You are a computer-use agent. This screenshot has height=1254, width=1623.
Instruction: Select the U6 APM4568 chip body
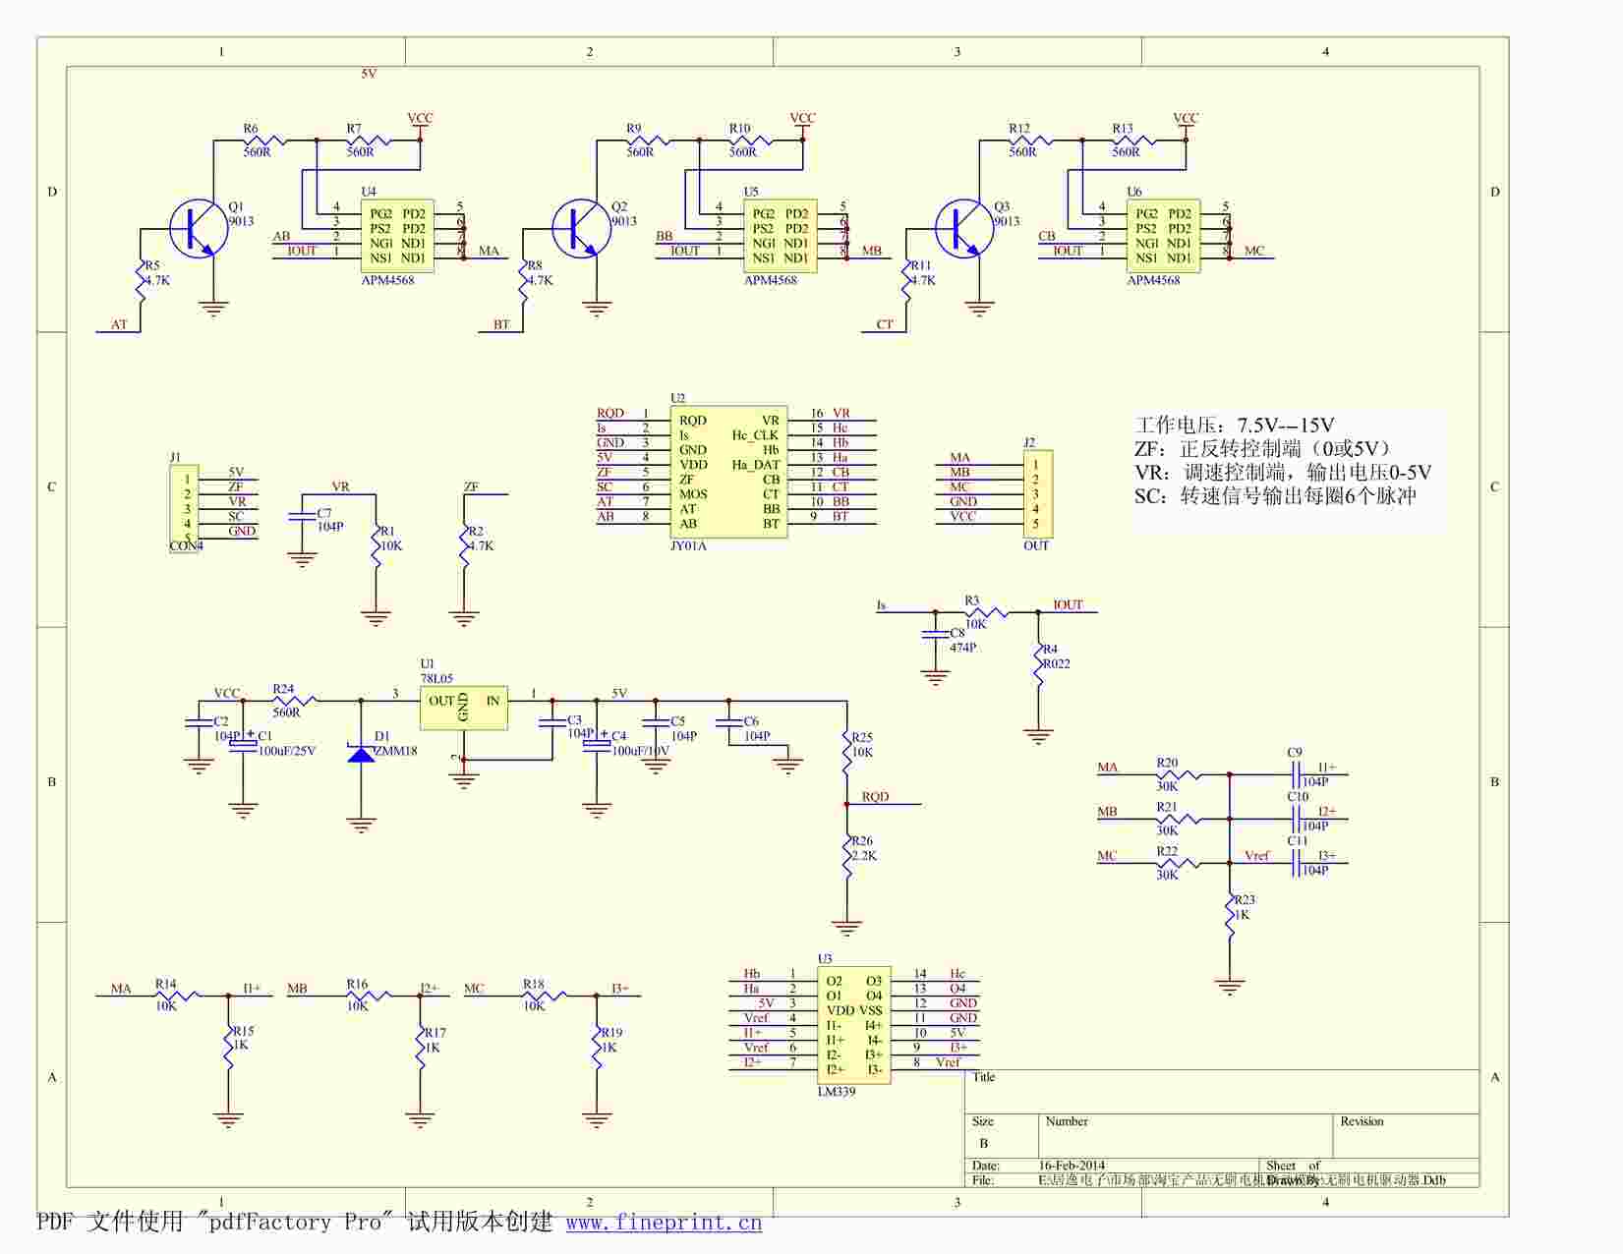coord(1163,236)
